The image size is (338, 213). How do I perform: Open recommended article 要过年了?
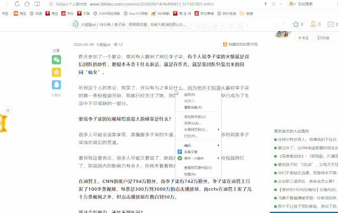pos(308,148)
